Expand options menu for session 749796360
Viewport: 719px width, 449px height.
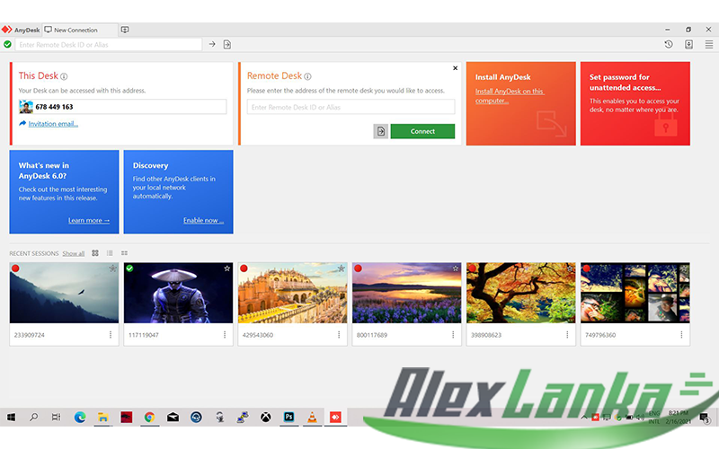click(x=682, y=335)
